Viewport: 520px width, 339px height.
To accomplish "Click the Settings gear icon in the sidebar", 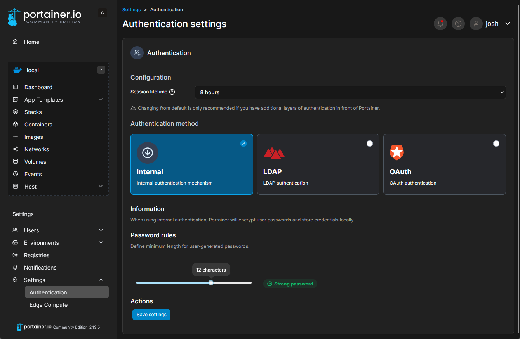I will pyautogui.click(x=15, y=280).
